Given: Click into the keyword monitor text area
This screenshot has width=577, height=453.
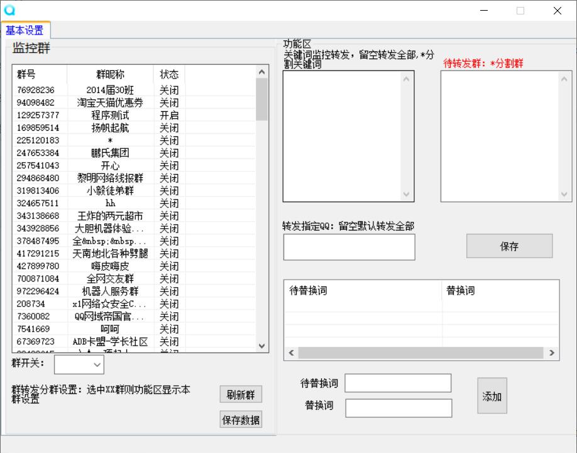Looking at the screenshot, I should (342, 136).
